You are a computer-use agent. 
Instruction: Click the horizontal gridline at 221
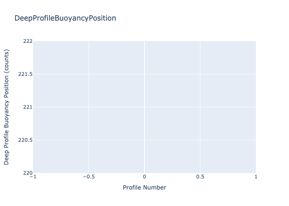coord(116,107)
